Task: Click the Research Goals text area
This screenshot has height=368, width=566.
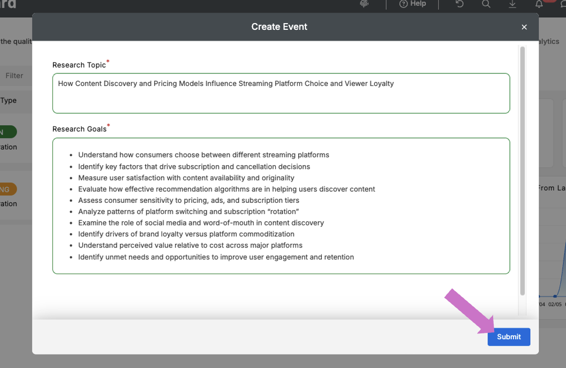Action: point(281,205)
